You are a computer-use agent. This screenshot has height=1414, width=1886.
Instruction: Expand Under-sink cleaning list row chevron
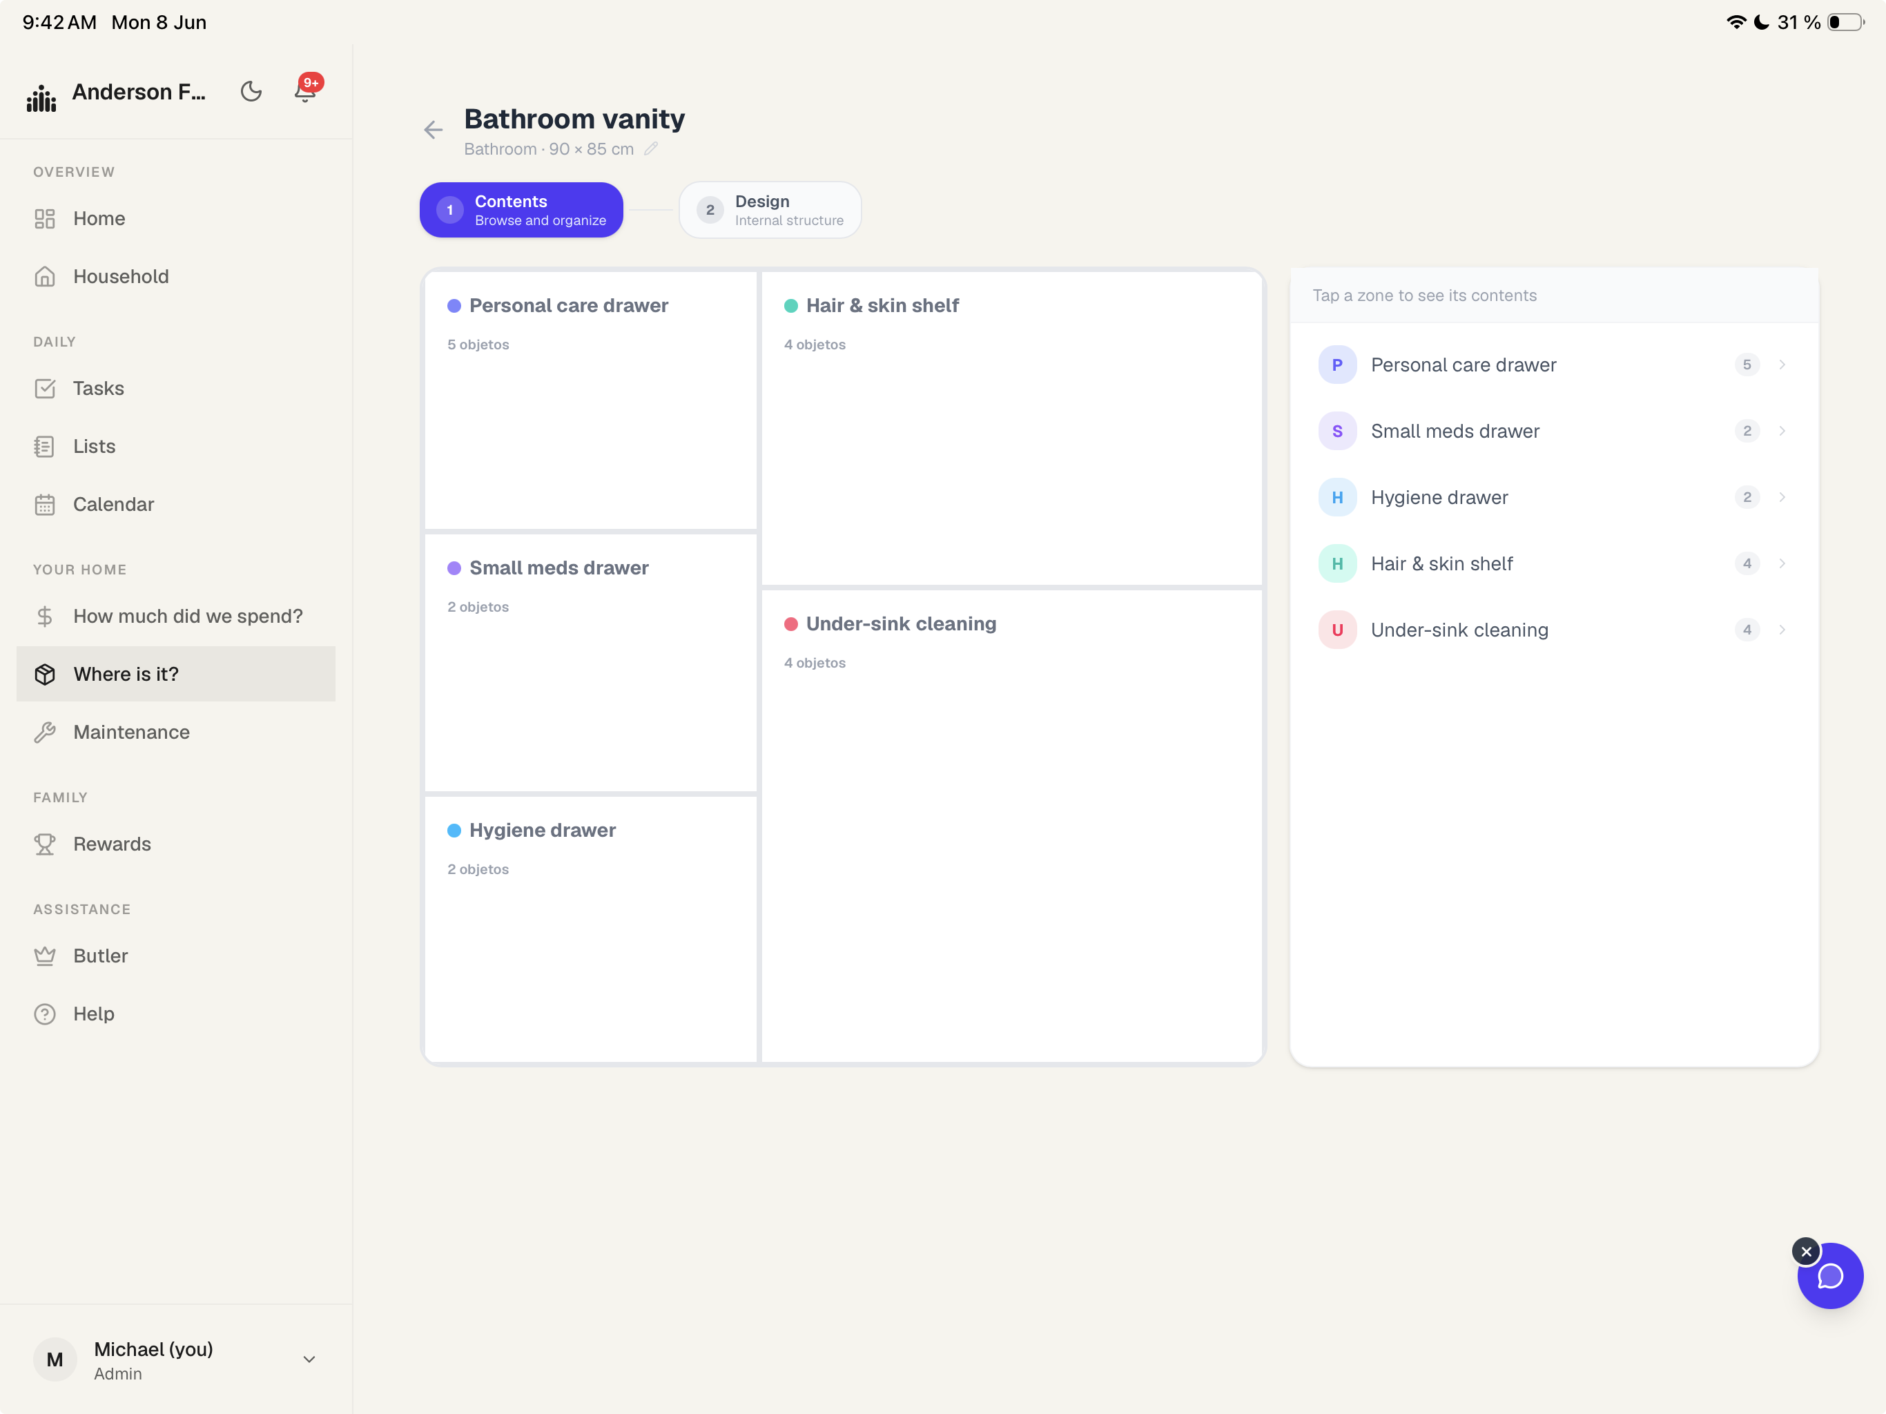[x=1782, y=630]
